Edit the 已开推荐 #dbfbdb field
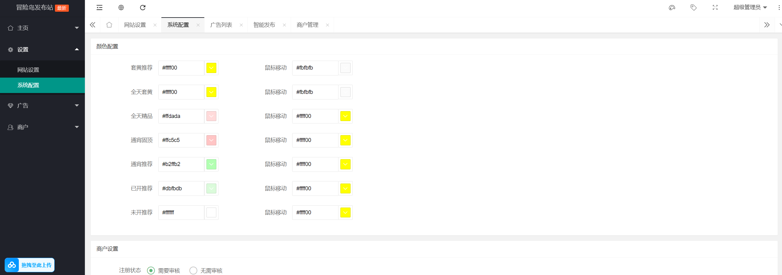This screenshot has height=275, width=782. (181, 188)
